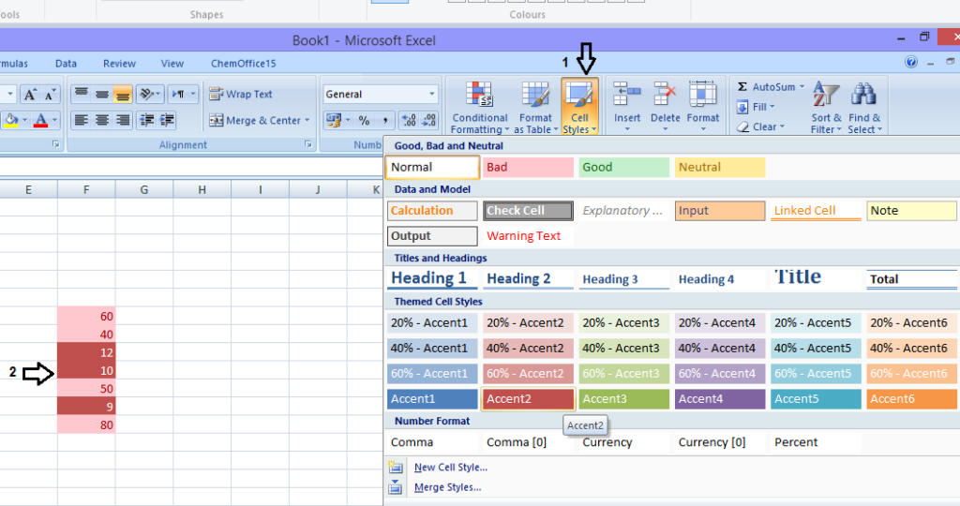Apply the Accent2 red style swatch
The image size is (960, 506).
[528, 399]
